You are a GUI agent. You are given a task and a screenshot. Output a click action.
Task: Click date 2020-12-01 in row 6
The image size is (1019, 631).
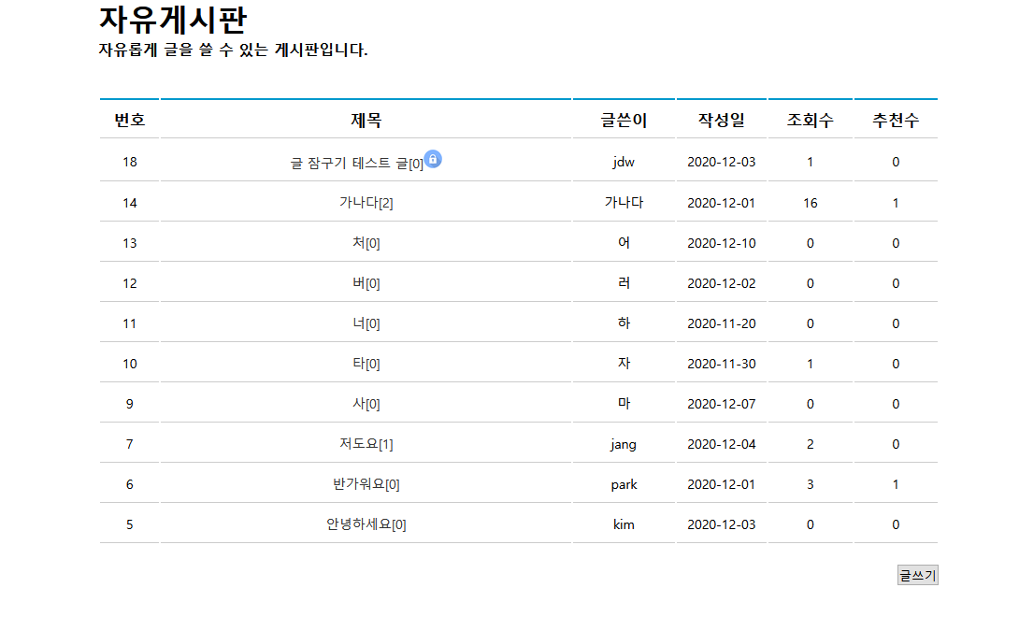click(x=722, y=484)
